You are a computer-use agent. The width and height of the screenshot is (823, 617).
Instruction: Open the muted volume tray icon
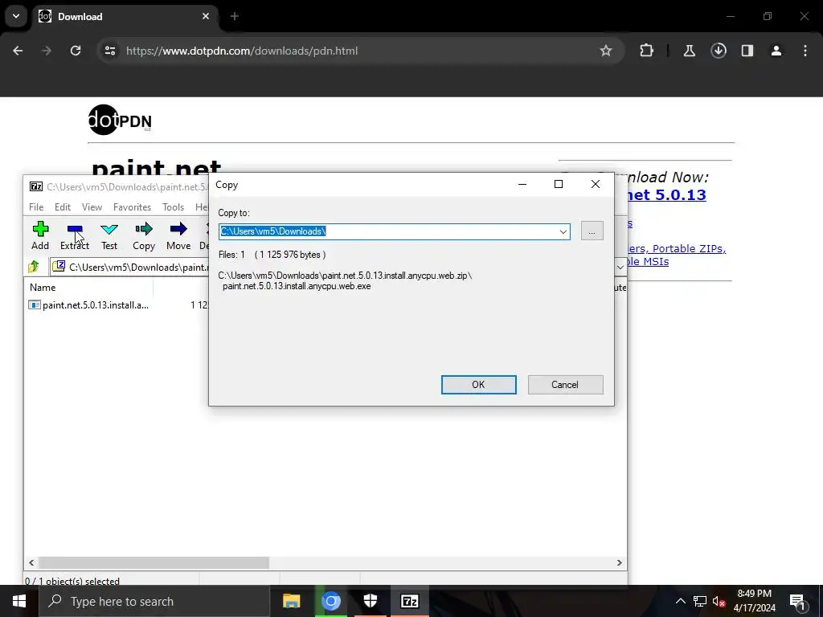coord(719,601)
